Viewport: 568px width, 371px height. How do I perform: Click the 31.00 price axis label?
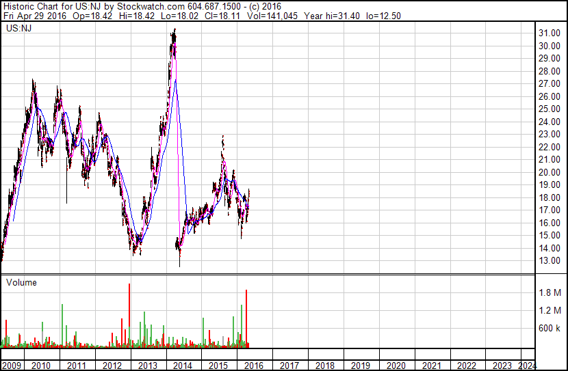tap(550, 33)
